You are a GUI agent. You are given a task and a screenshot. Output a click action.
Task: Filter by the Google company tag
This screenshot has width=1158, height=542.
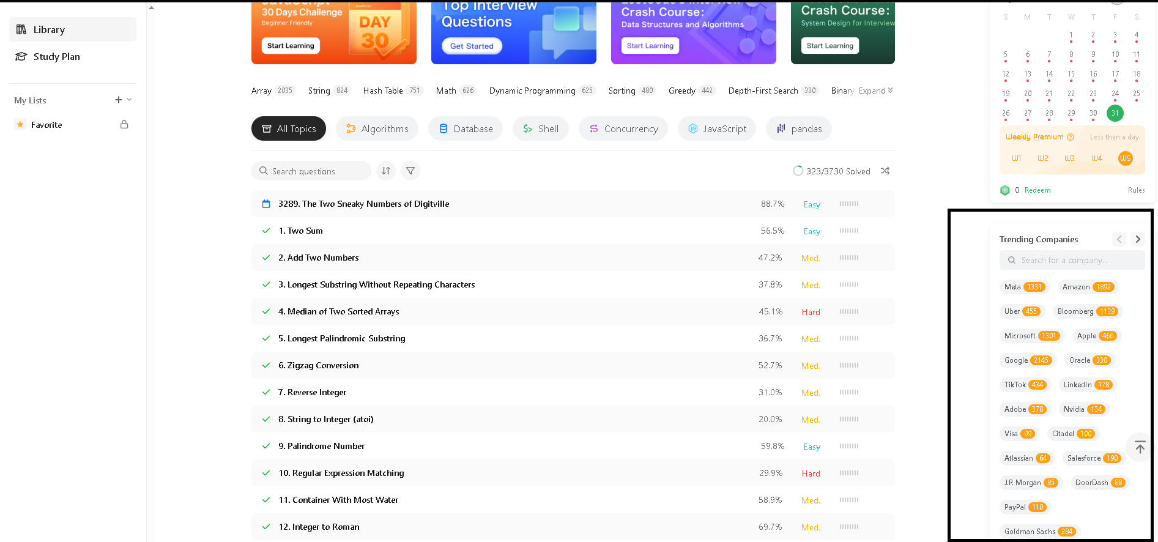[1027, 360]
